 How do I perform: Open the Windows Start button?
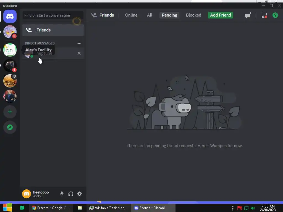pos(7,208)
